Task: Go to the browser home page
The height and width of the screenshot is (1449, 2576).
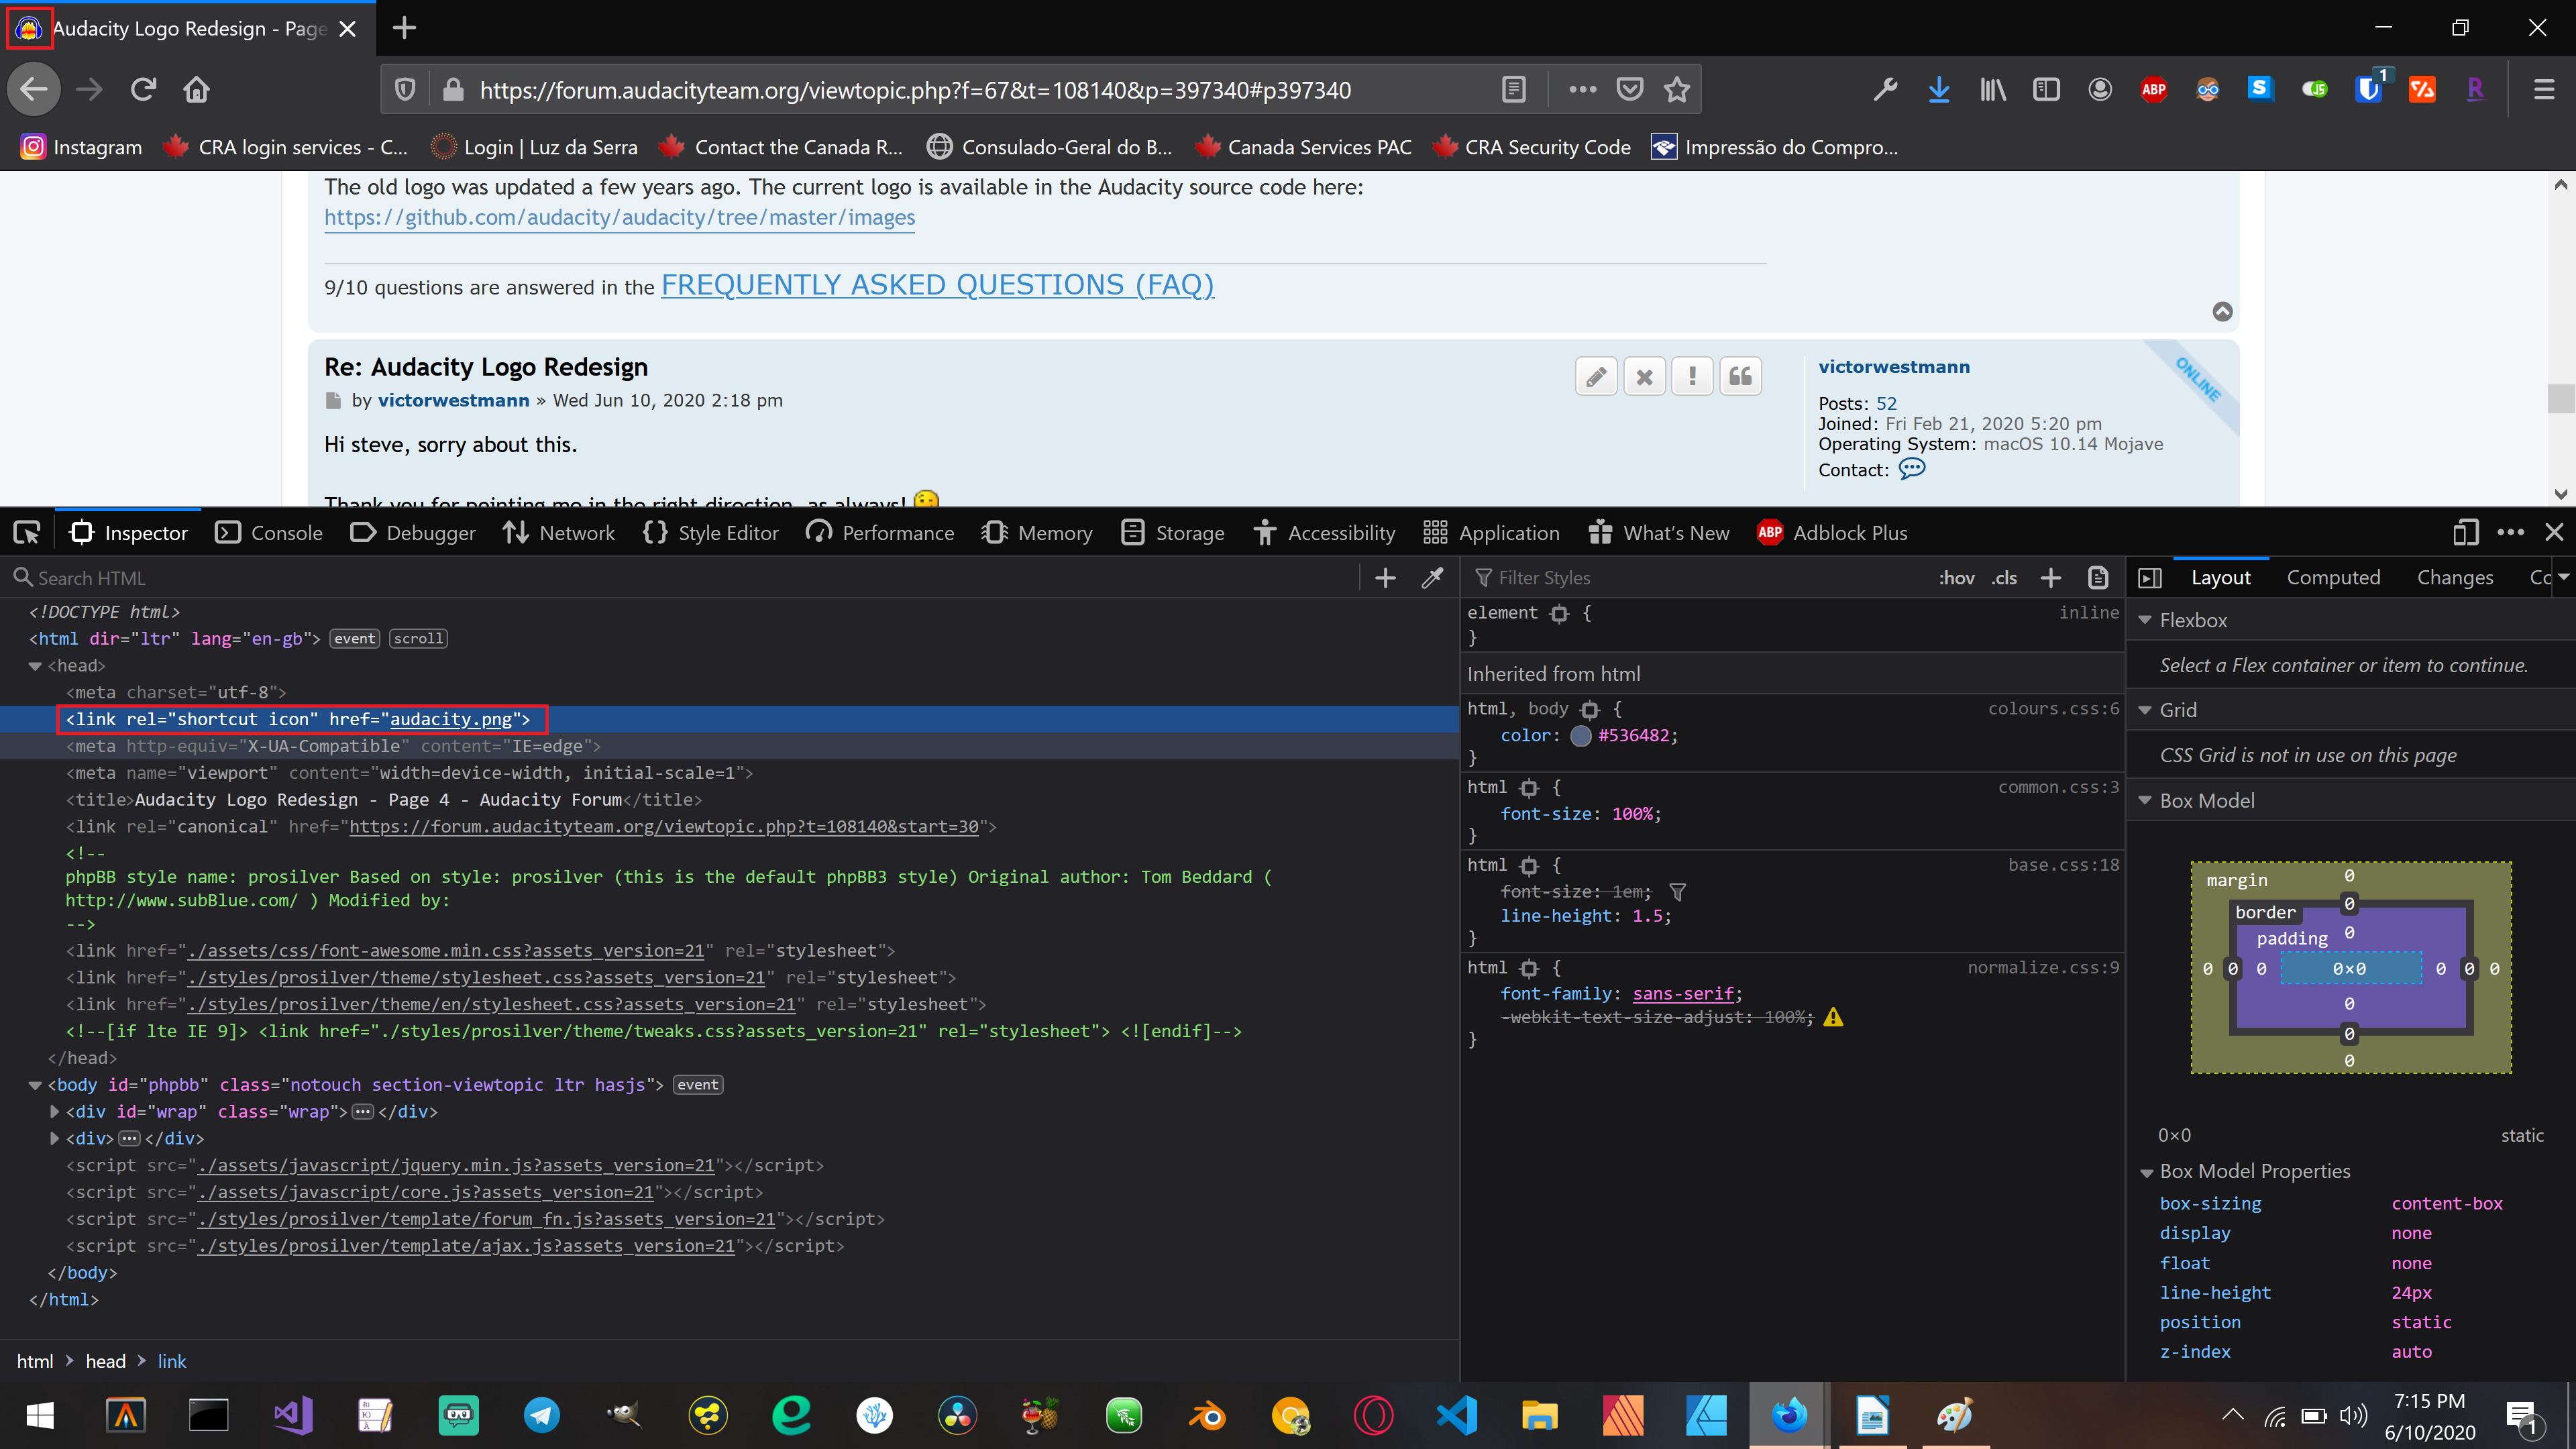Action: (x=196, y=90)
